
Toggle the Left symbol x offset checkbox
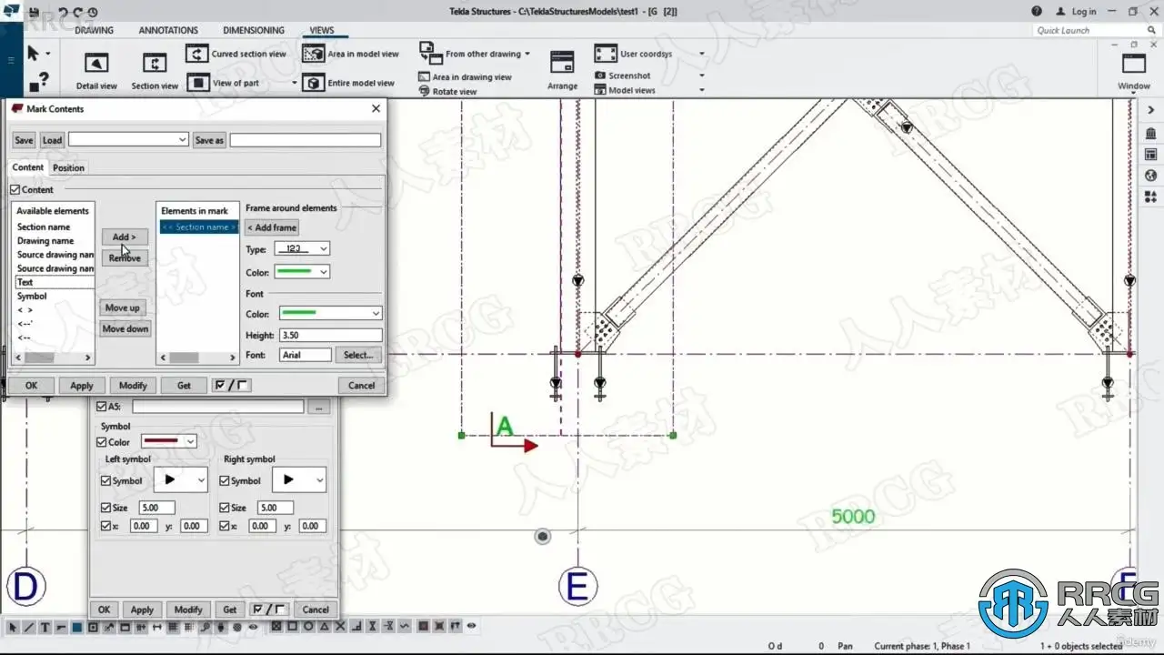coord(105,526)
